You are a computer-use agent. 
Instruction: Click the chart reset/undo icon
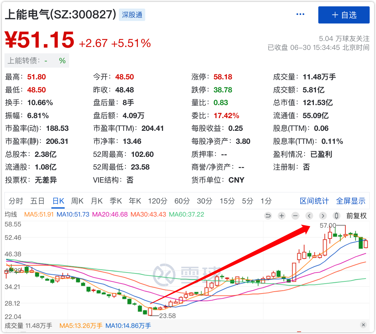tap(268, 216)
